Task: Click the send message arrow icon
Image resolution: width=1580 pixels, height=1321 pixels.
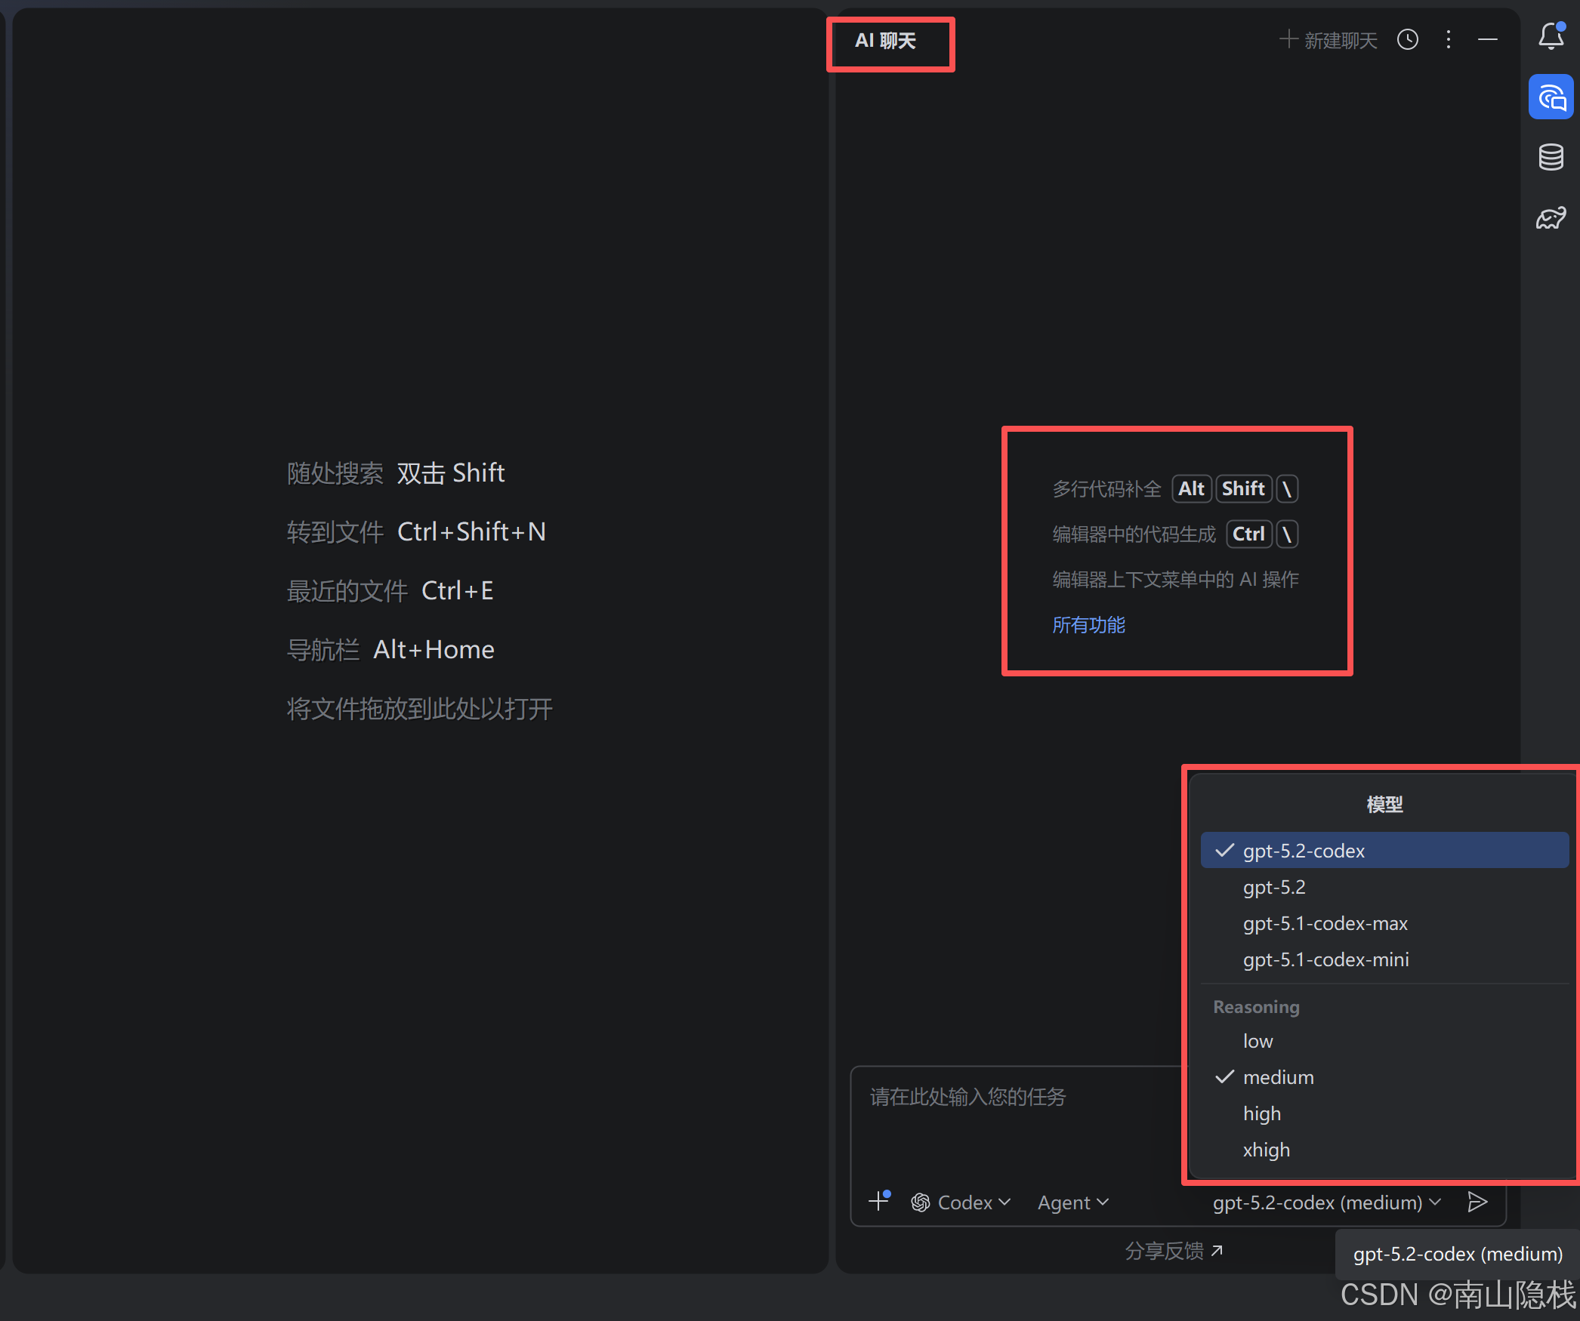Action: [1477, 1202]
